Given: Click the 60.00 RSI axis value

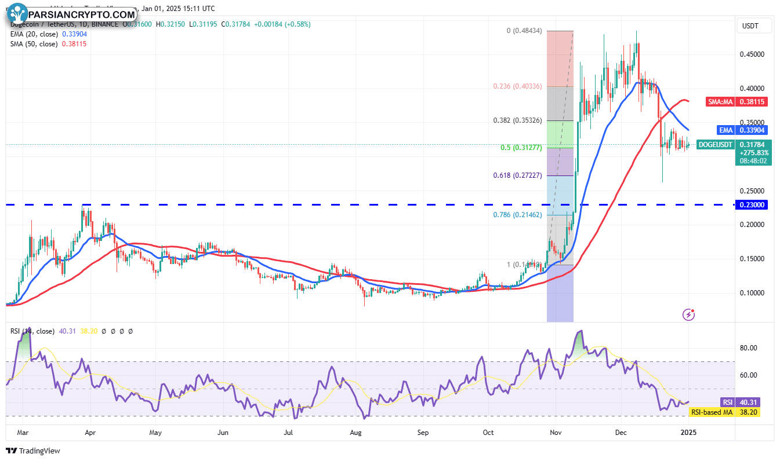Looking at the screenshot, I should pyautogui.click(x=748, y=375).
